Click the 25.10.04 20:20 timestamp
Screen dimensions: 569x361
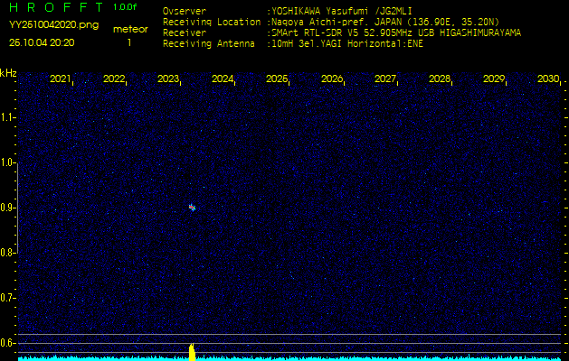click(42, 42)
